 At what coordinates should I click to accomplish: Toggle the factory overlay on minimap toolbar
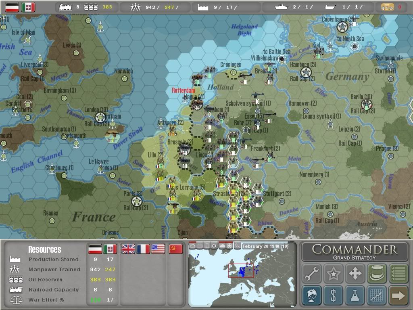pos(200,246)
